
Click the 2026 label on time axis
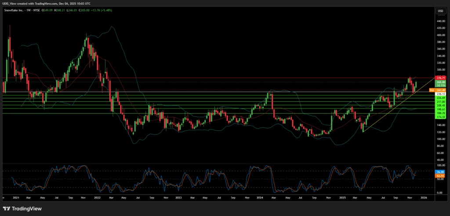423,198
